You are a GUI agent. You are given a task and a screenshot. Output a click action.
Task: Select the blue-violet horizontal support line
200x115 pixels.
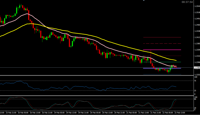[x=160, y=68]
